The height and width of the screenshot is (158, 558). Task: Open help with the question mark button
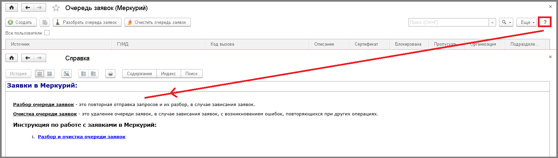point(545,22)
